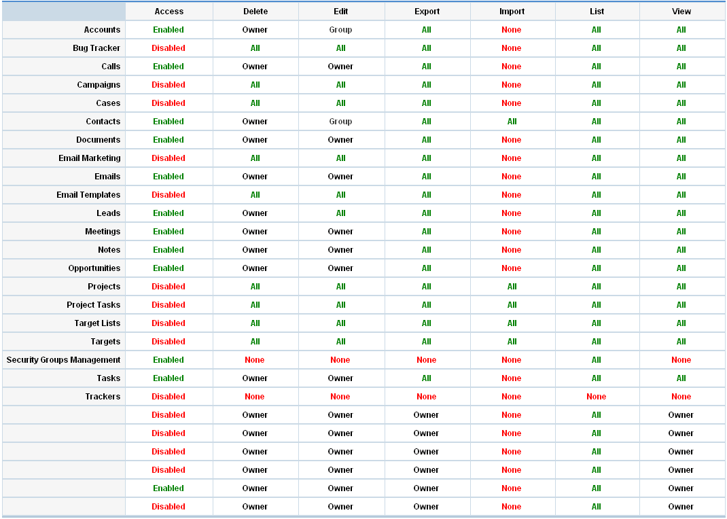Click Security Groups Management View 'None'

(681, 360)
